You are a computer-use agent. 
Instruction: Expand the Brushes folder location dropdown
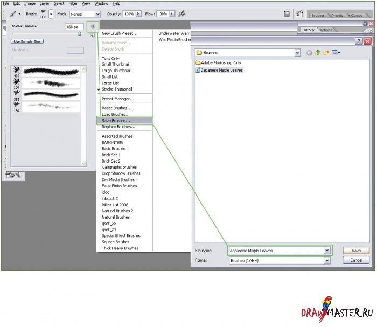[x=297, y=53]
